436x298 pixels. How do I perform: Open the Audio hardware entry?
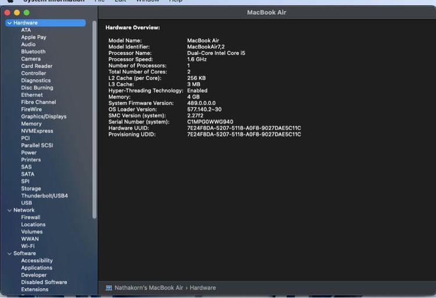(28, 44)
